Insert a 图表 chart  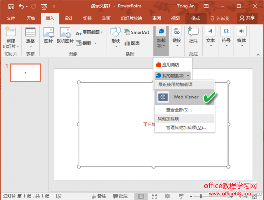click(132, 43)
